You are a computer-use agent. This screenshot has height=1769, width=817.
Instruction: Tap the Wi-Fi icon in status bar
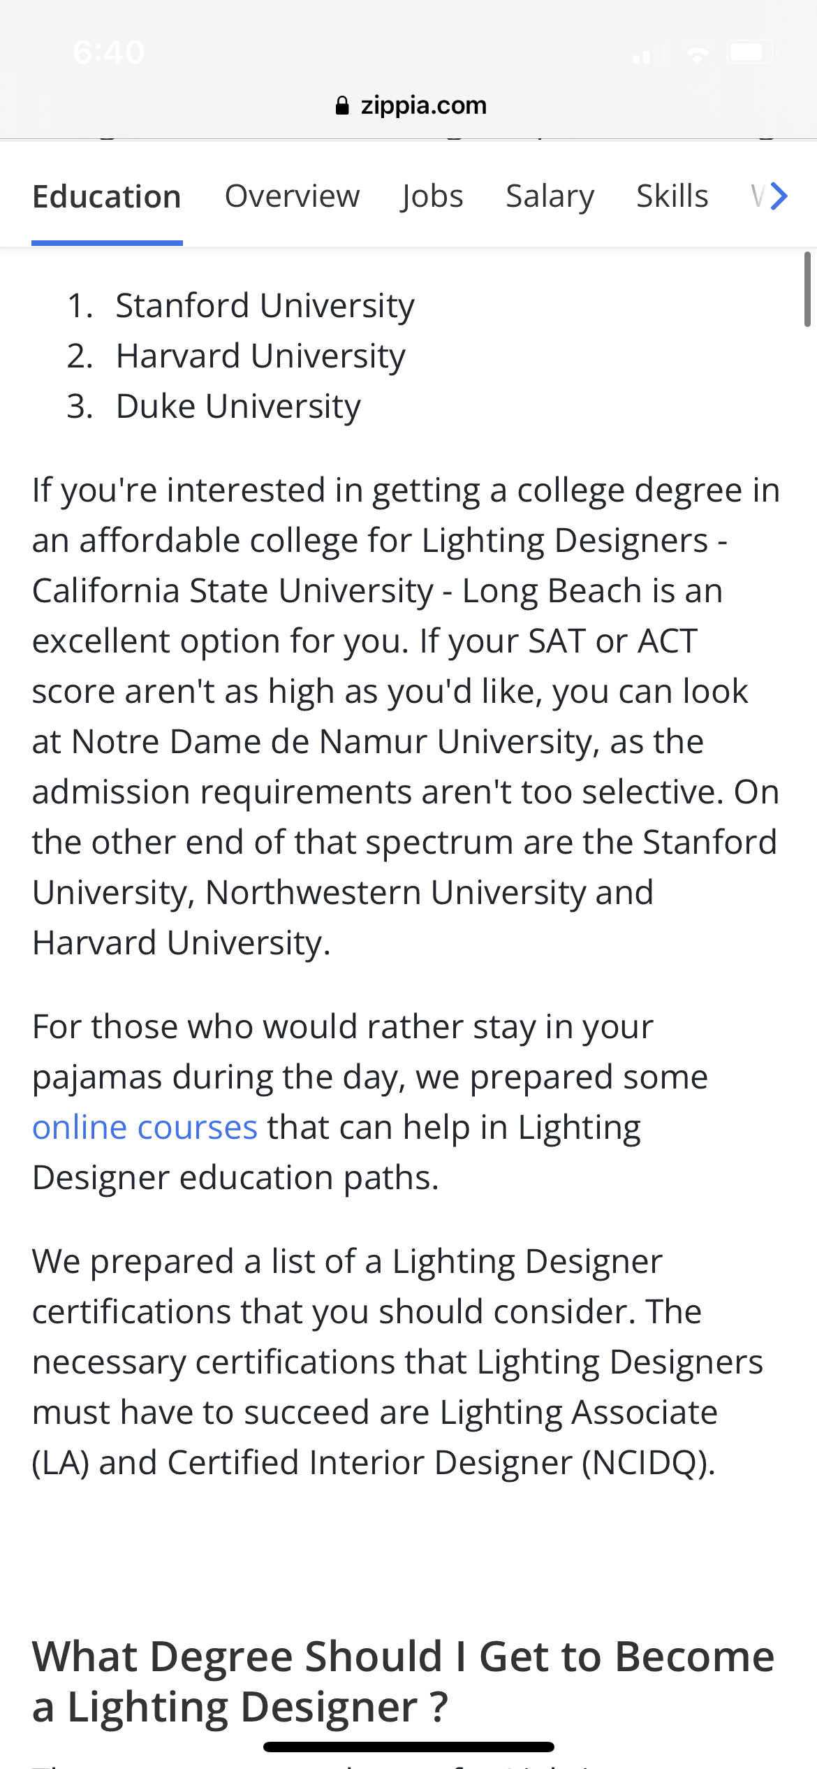point(696,53)
